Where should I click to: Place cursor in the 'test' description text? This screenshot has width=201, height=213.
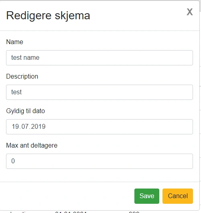(16, 92)
